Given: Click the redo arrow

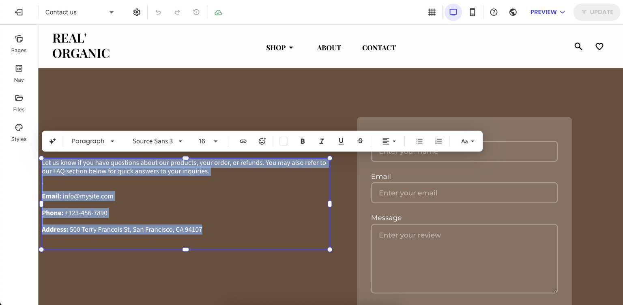Looking at the screenshot, I should click(177, 12).
